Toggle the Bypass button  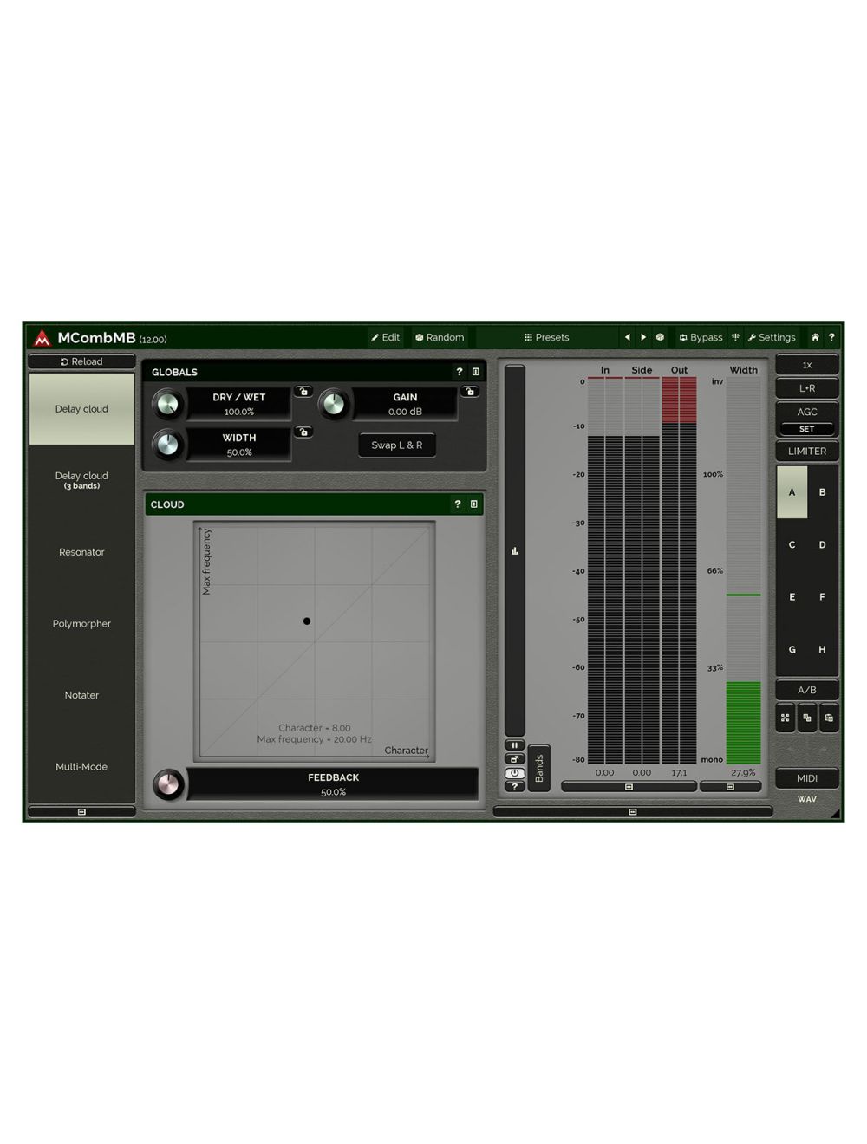[x=701, y=337]
